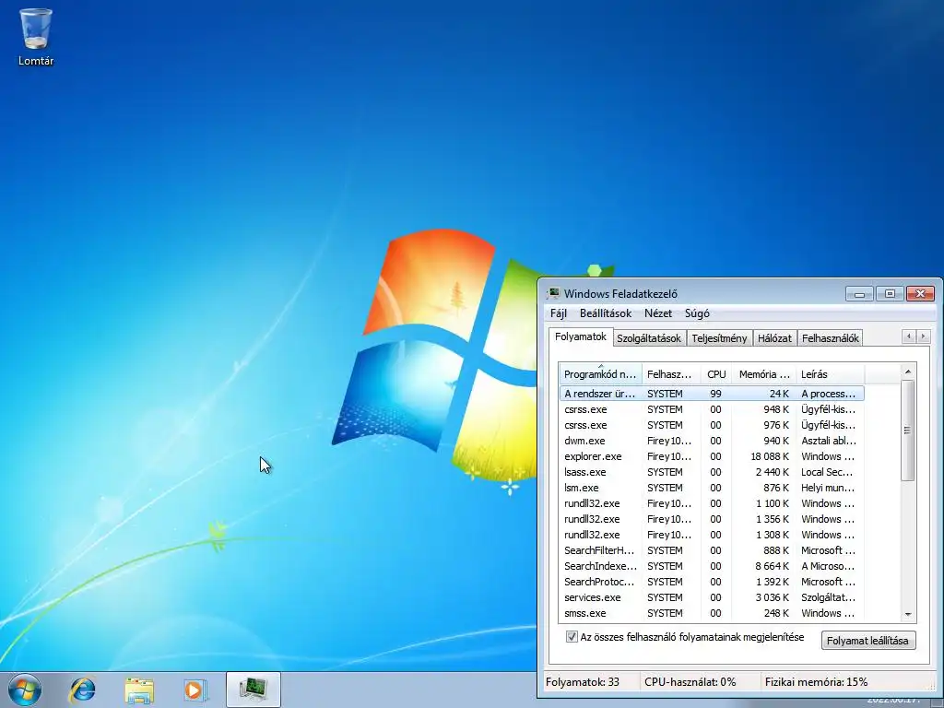Click the process list scroll down arrow
944x708 pixels.
[x=908, y=615]
